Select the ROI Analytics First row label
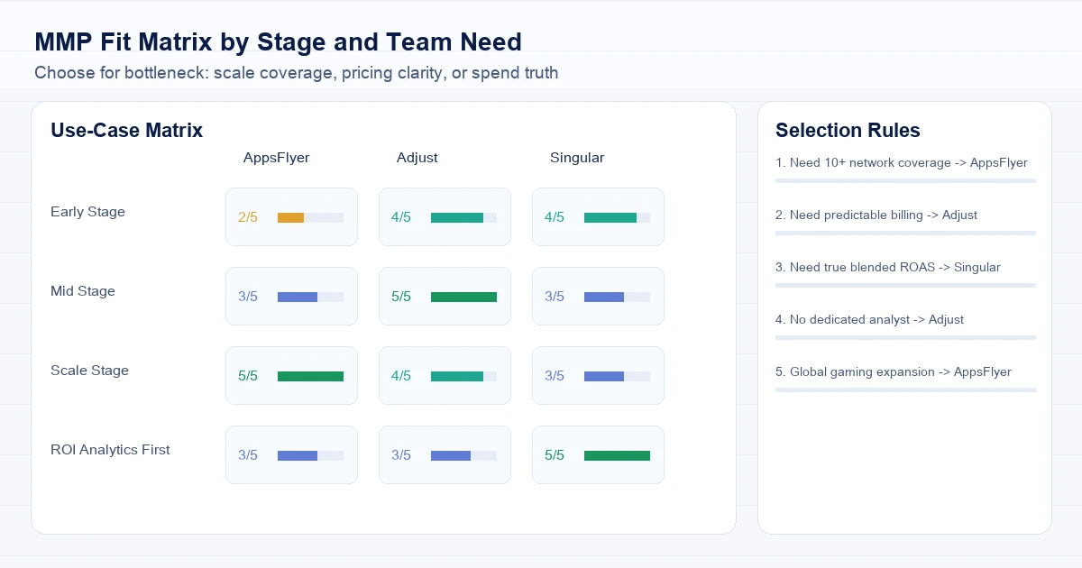The height and width of the screenshot is (568, 1082). [x=110, y=450]
